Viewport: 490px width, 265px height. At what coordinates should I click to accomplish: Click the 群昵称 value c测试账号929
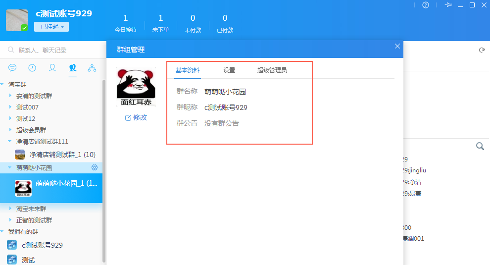click(x=226, y=107)
